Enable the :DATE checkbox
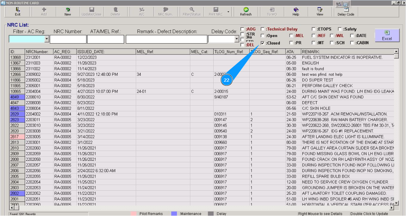The image size is (406, 216). pos(352,35)
